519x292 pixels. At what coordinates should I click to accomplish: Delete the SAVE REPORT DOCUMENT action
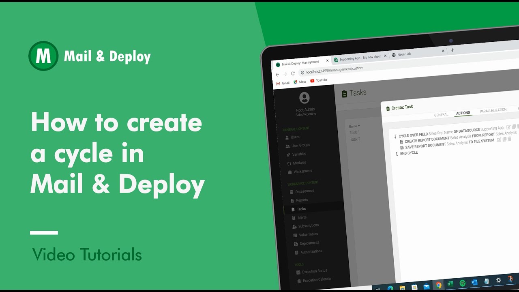point(510,139)
